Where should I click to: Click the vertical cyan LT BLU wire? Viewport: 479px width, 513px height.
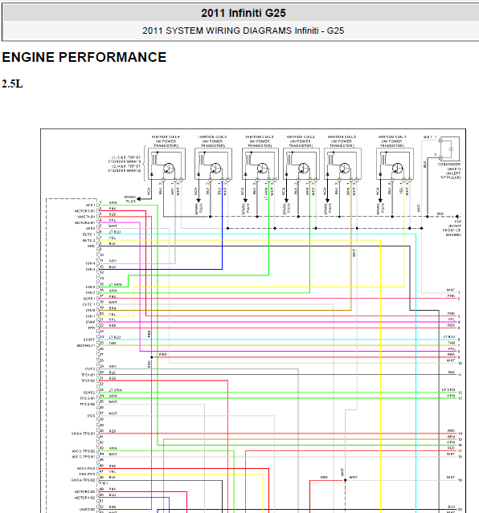[416, 373]
